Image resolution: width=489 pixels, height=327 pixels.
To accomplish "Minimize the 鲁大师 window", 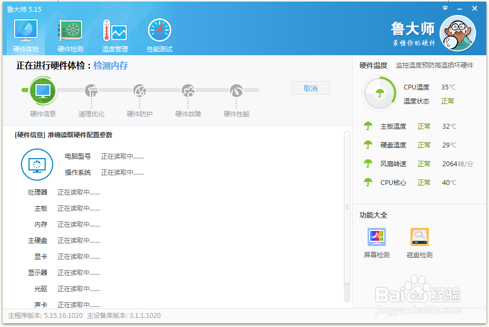I will [459, 9].
